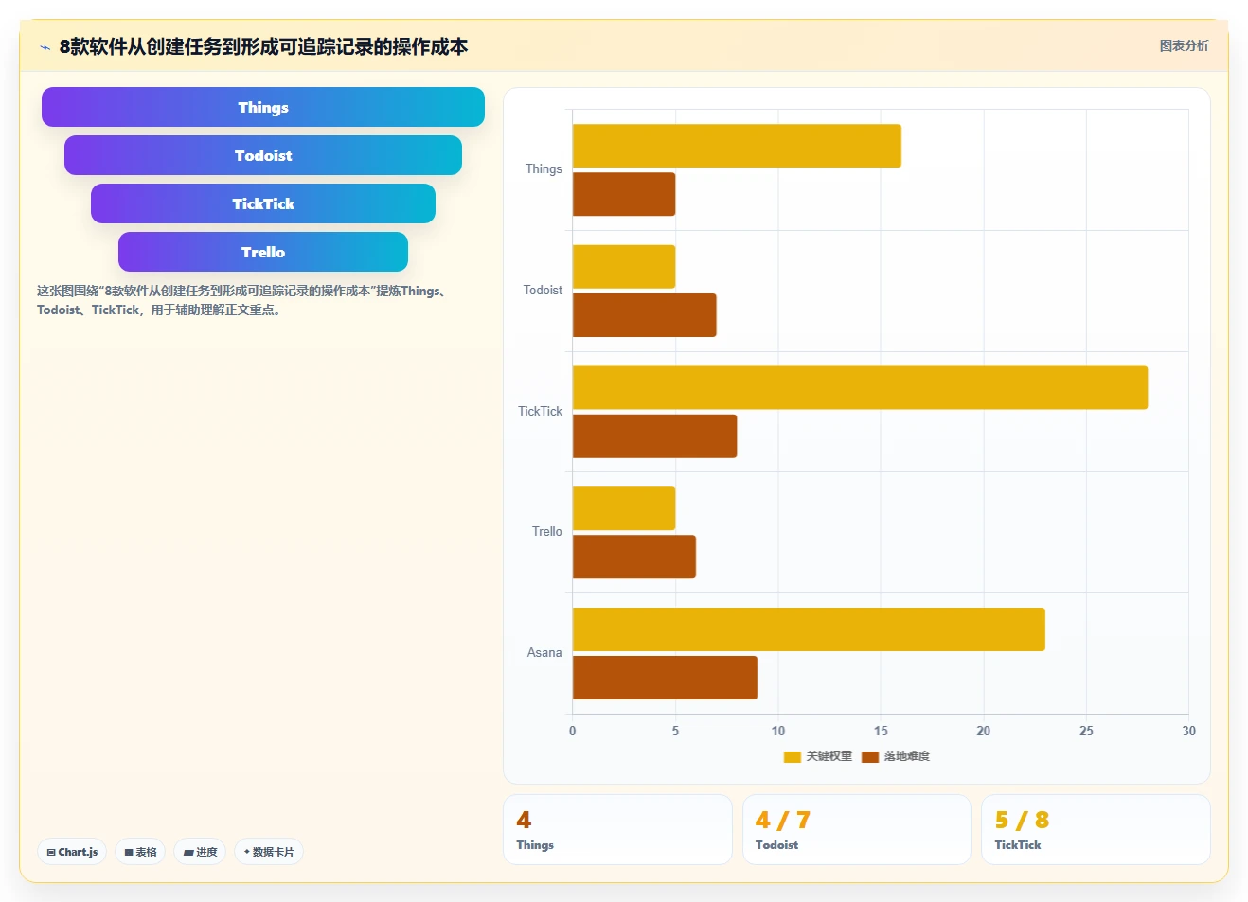Click the yellow 关键权重 bar for TickTick
This screenshot has width=1248, height=902.
click(x=860, y=387)
